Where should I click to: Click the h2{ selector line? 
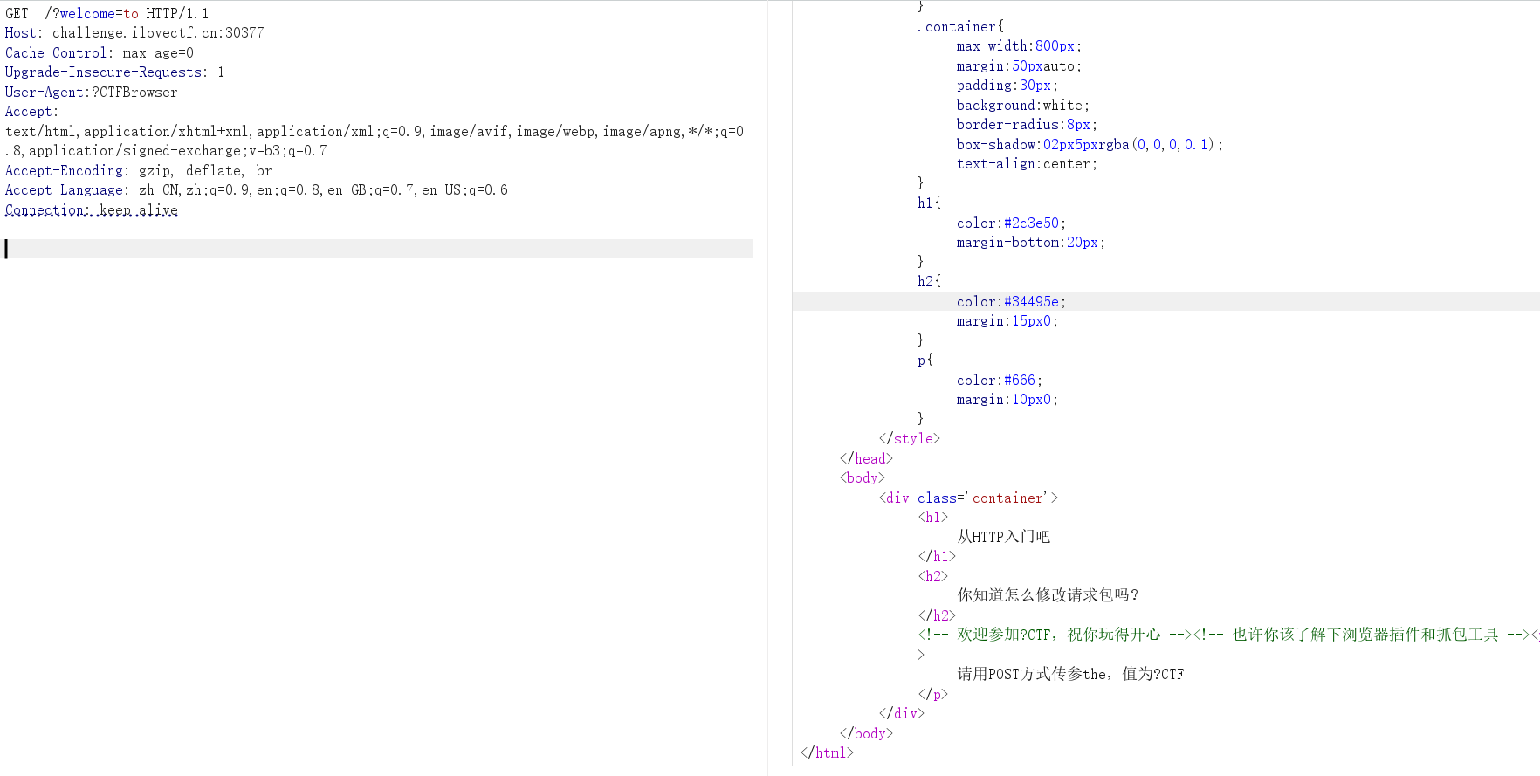tap(929, 281)
